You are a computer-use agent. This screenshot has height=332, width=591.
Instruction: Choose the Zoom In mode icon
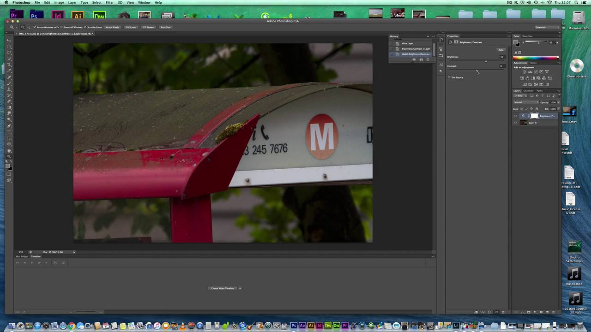click(23, 27)
